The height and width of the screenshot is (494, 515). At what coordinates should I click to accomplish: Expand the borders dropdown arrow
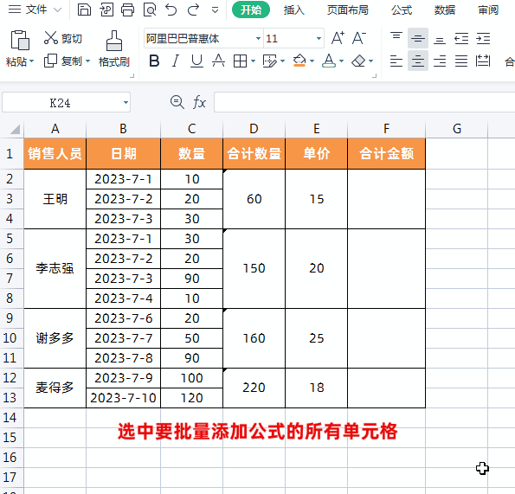point(253,61)
